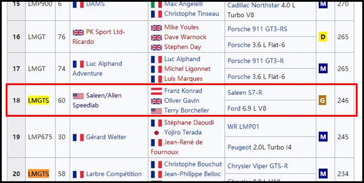The width and height of the screenshot is (364, 183).
Task: Click the brown G tyre icon
Action: click(322, 100)
